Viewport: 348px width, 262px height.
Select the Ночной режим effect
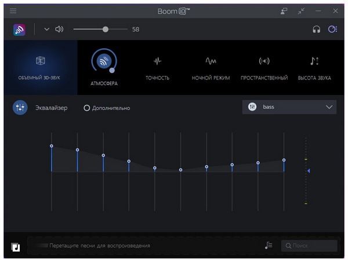tap(211, 67)
